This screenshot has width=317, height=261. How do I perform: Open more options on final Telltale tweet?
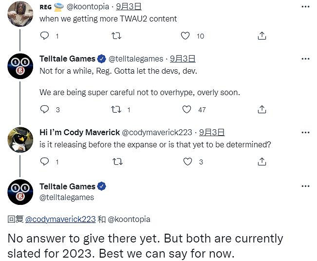coord(305,186)
